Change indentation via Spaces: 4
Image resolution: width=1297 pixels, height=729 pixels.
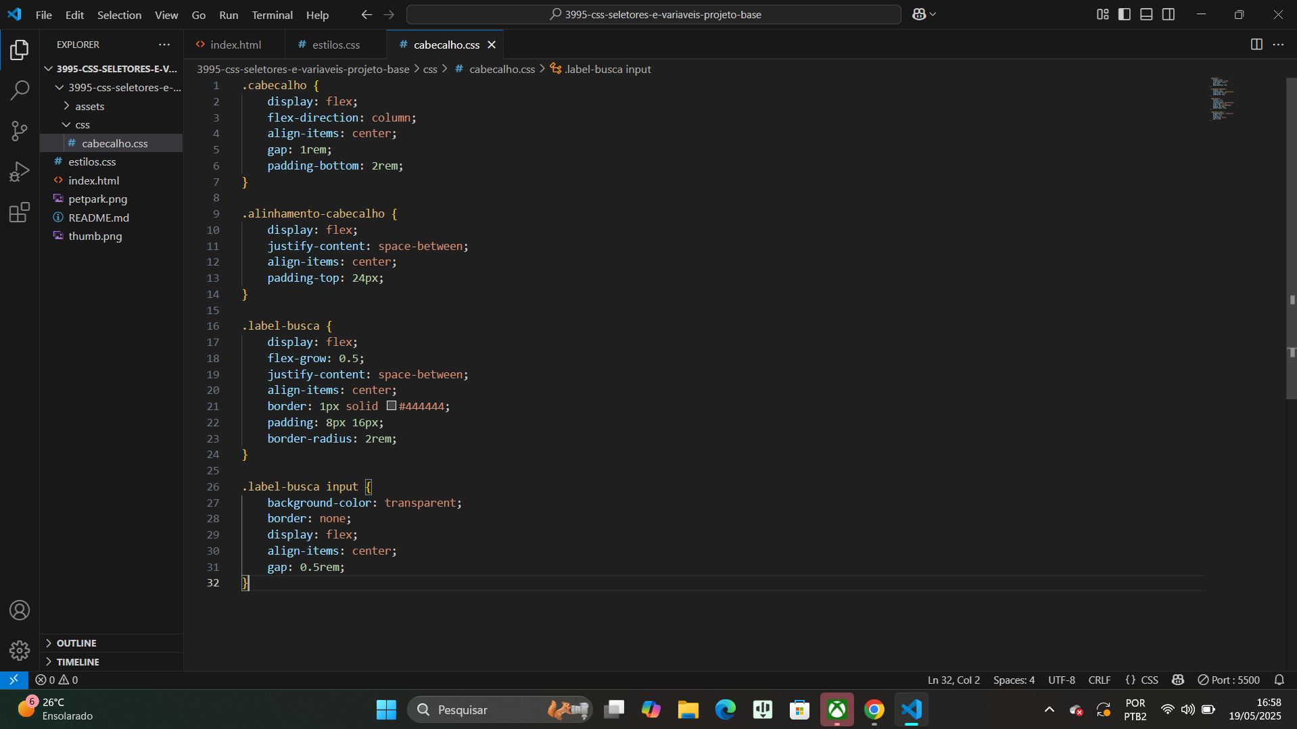(x=1014, y=680)
